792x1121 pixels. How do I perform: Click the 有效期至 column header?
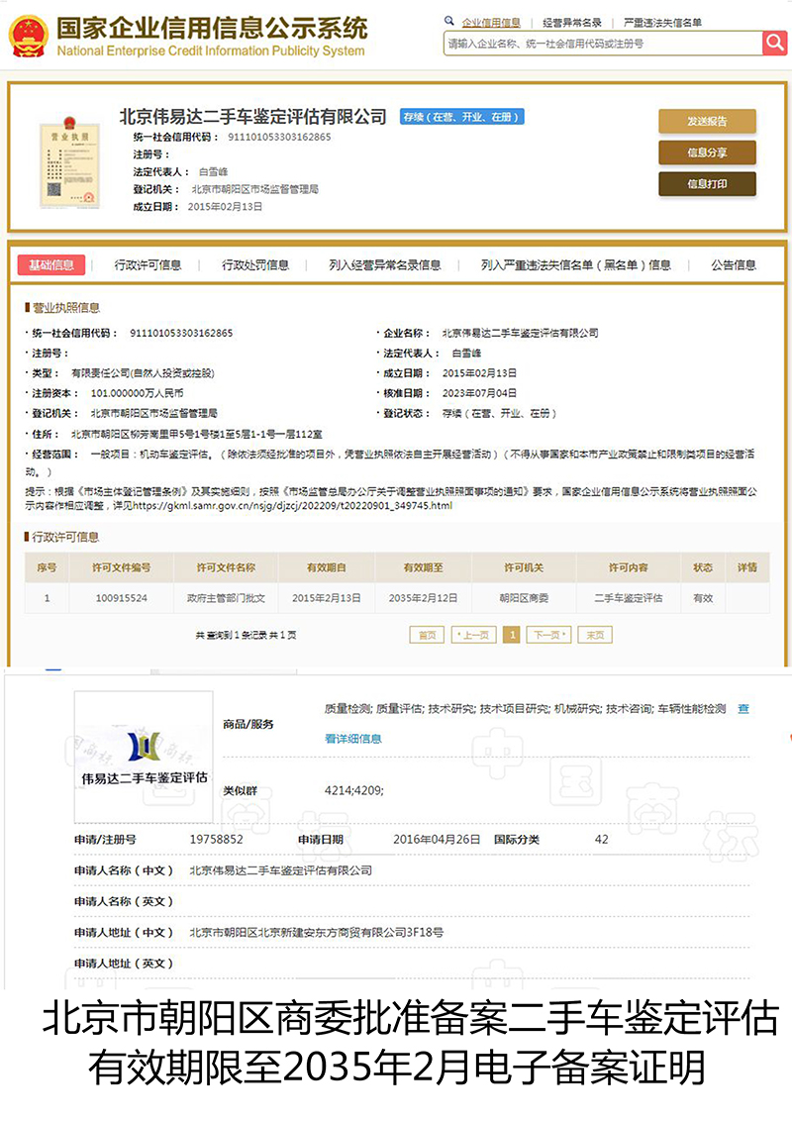(x=423, y=567)
